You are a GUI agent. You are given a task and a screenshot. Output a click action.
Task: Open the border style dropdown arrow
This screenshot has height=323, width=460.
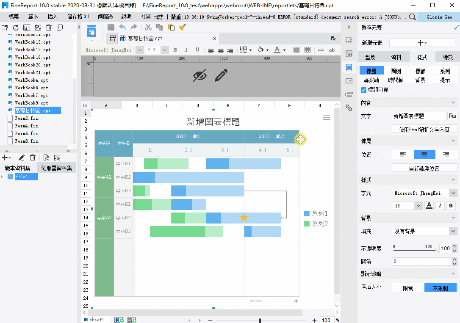click(250, 50)
